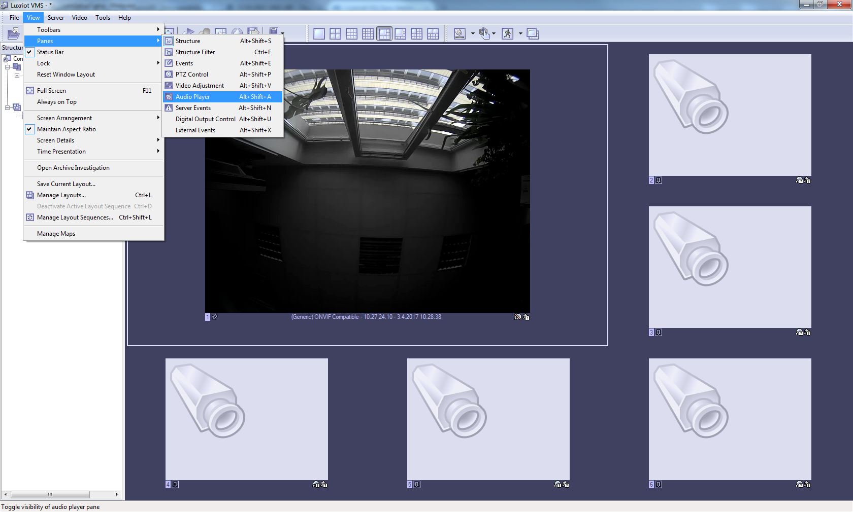
Task: Click the open folder toolbar icon
Action: click(13, 34)
